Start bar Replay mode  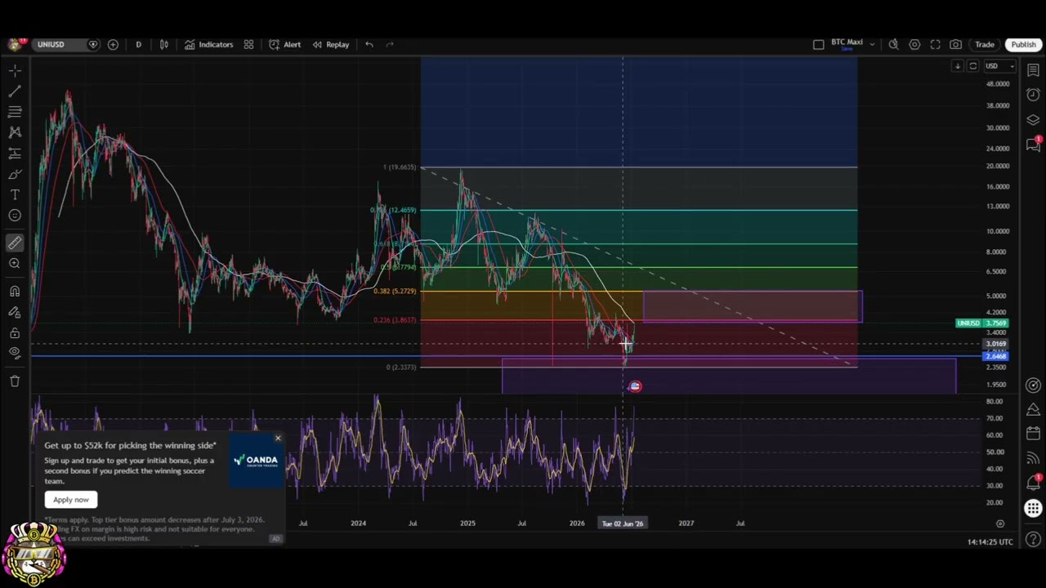click(x=330, y=44)
